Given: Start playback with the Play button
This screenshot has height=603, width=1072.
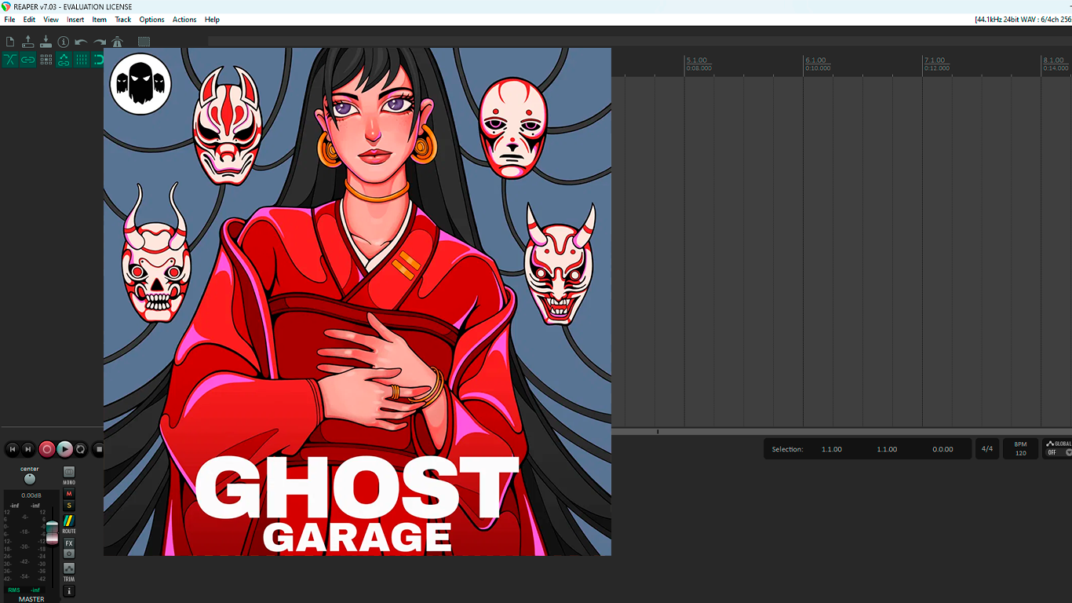Looking at the screenshot, I should (64, 449).
